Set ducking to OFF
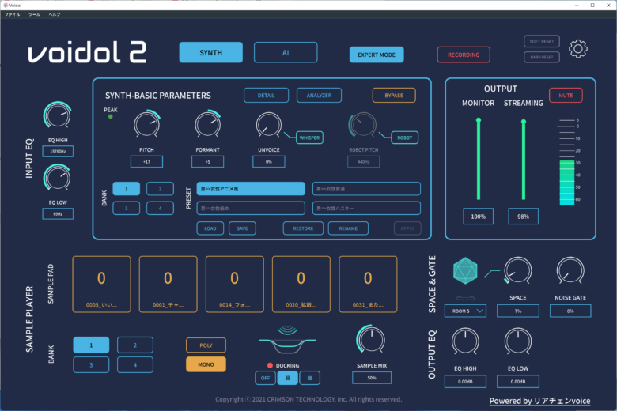 click(x=265, y=378)
